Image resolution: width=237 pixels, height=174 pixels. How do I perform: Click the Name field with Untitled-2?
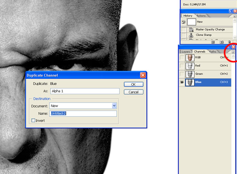coord(83,113)
